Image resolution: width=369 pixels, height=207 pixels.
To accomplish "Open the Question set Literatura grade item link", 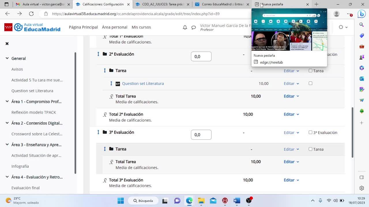I will coord(143,83).
